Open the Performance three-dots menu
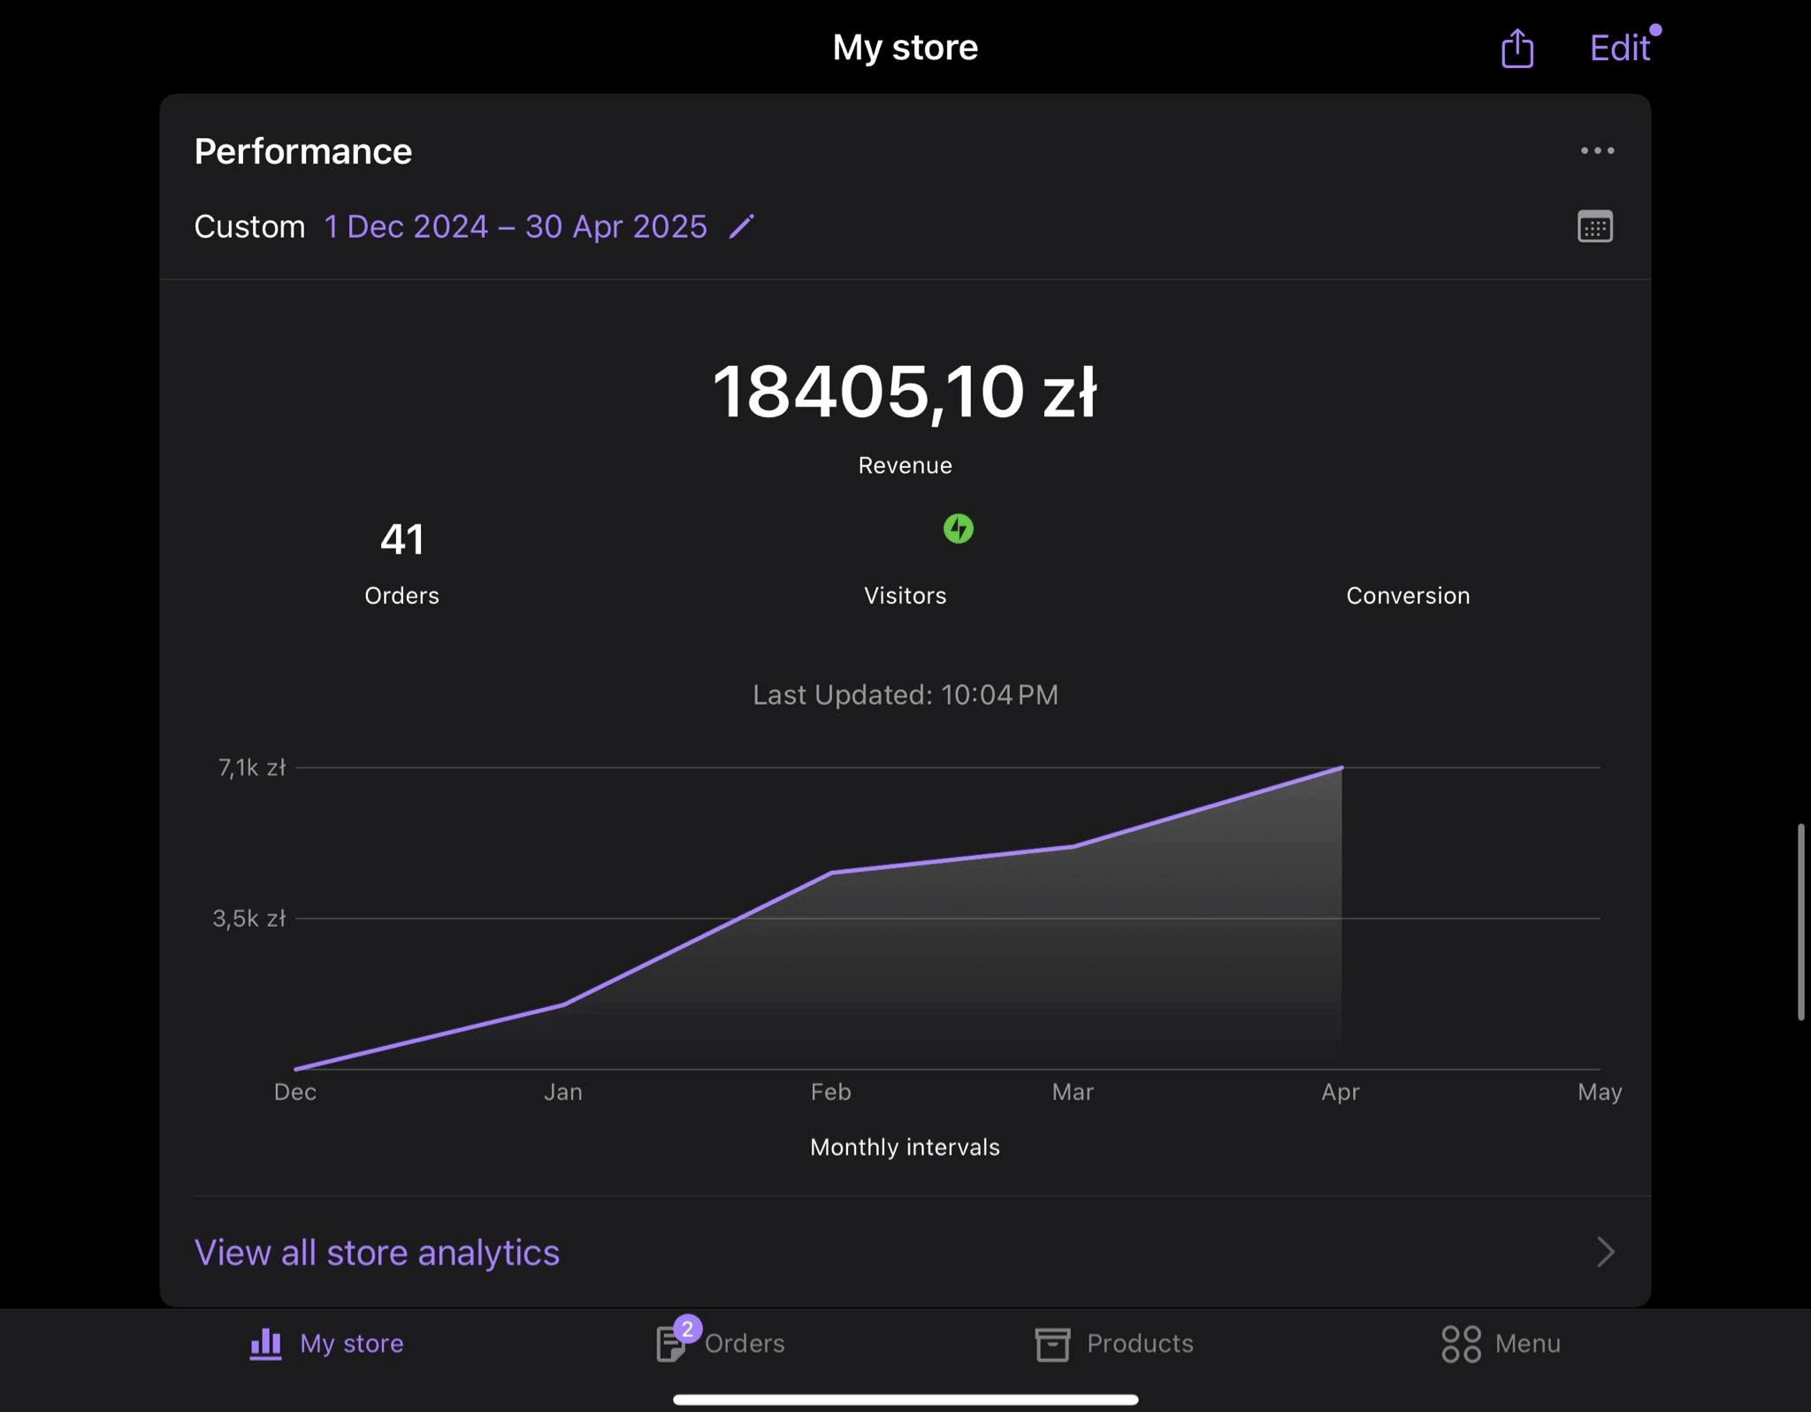This screenshot has height=1412, width=1811. [1597, 151]
